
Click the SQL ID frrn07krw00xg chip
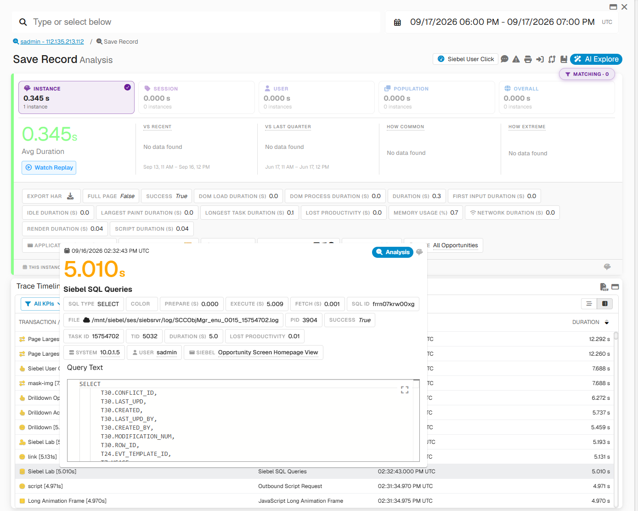click(x=383, y=304)
